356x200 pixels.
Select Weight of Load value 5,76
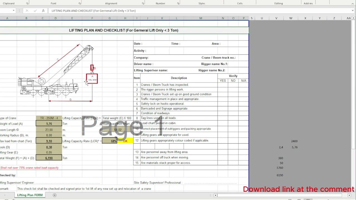coord(49,124)
